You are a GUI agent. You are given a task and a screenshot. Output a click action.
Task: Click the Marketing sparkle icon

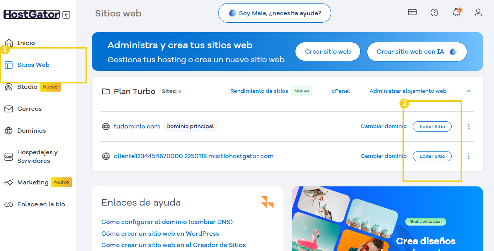9,182
